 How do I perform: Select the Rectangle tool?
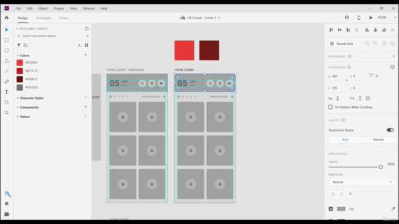tap(7, 40)
